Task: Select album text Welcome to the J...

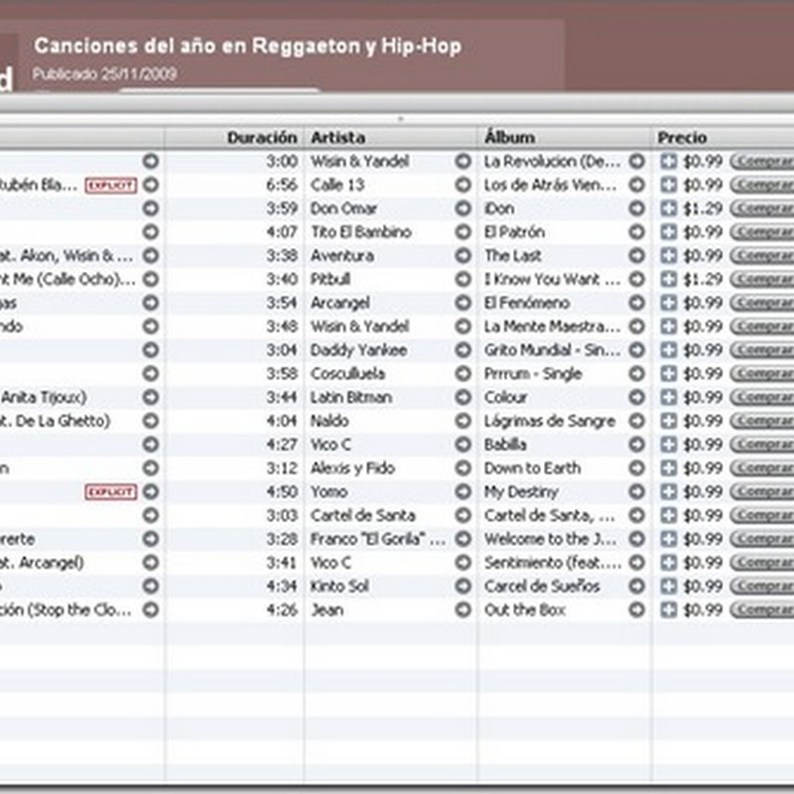Action: [x=551, y=539]
